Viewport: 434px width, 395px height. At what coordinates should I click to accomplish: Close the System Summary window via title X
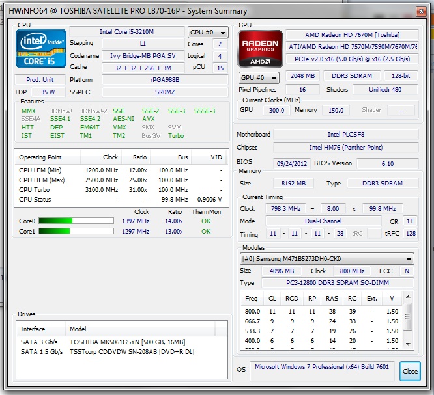click(421, 11)
